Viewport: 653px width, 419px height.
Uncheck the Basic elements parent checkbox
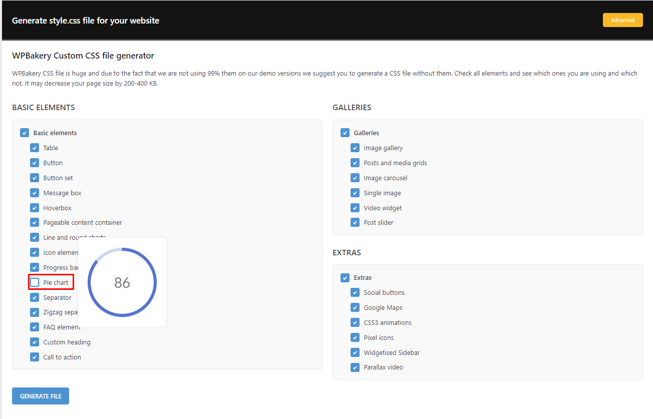pyautogui.click(x=25, y=133)
